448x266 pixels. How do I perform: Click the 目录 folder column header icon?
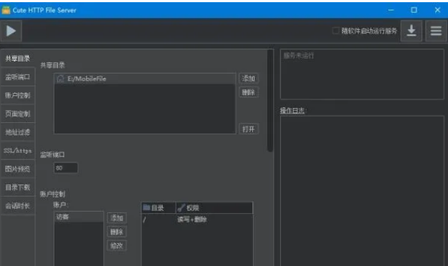click(146, 207)
